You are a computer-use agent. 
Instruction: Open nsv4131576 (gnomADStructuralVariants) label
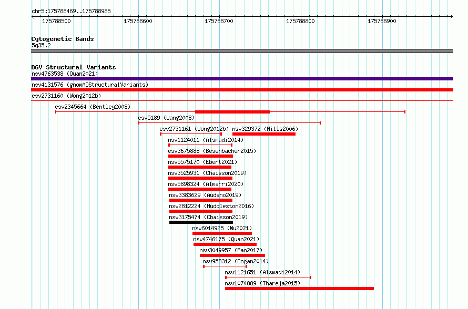pyautogui.click(x=90, y=85)
